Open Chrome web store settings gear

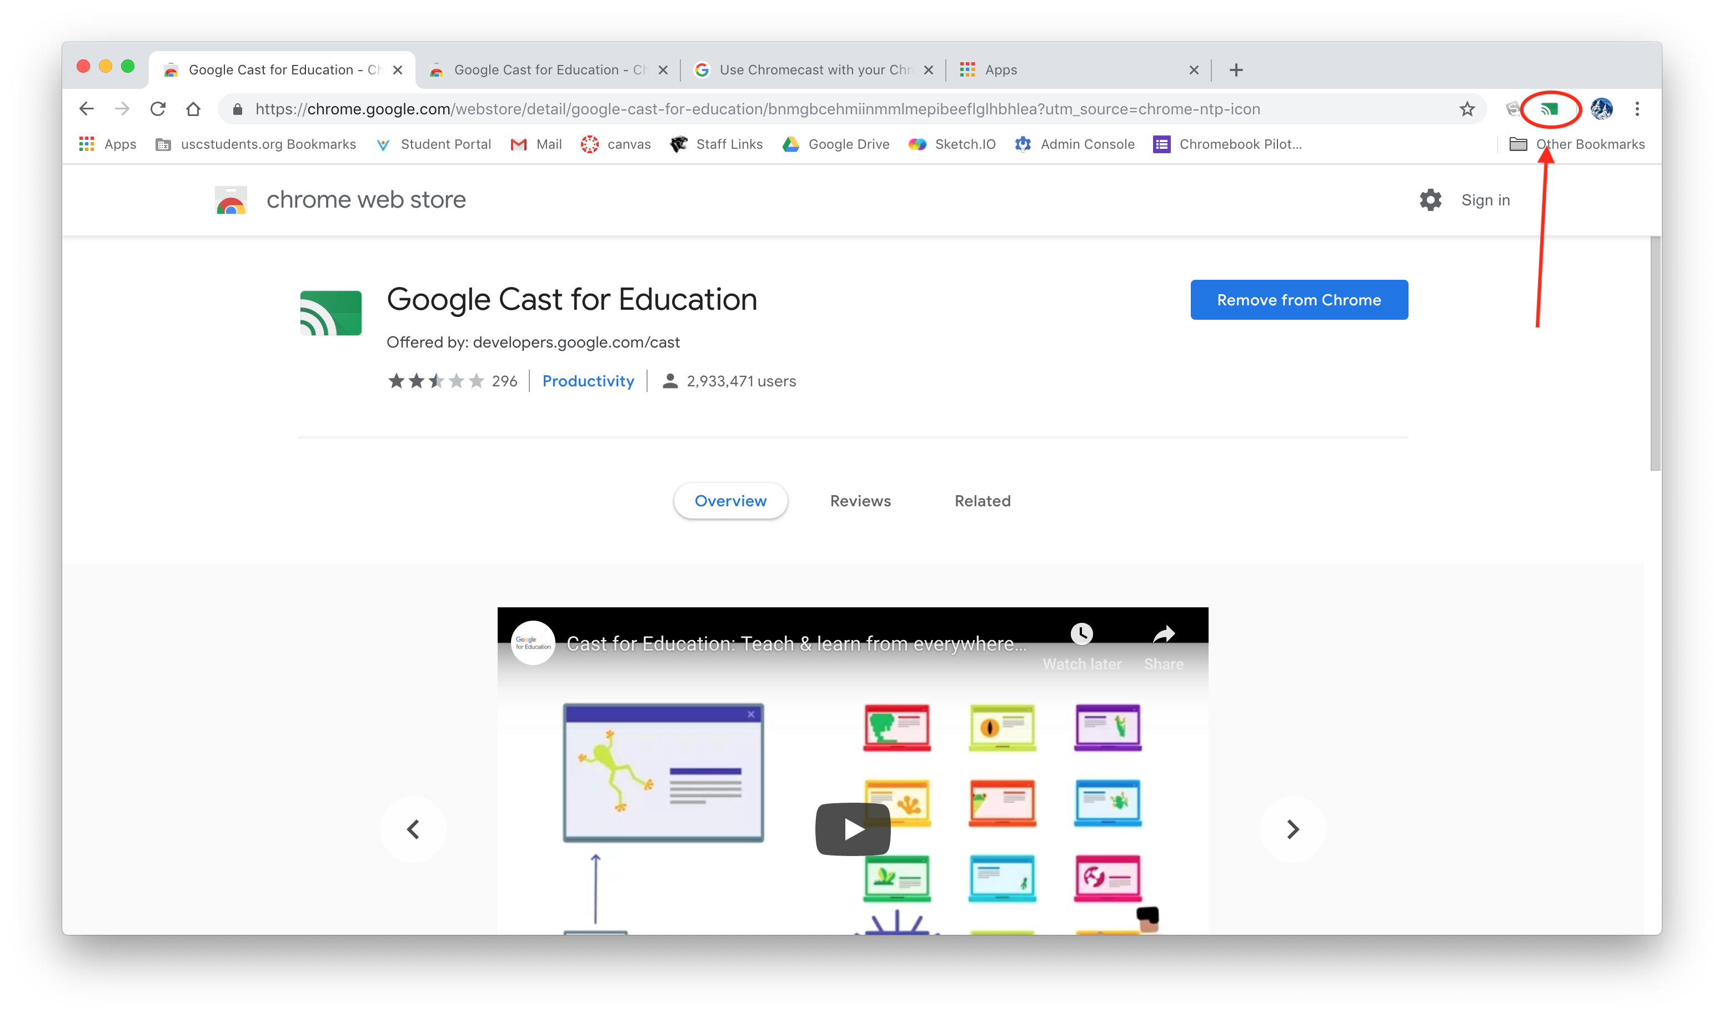pos(1430,200)
